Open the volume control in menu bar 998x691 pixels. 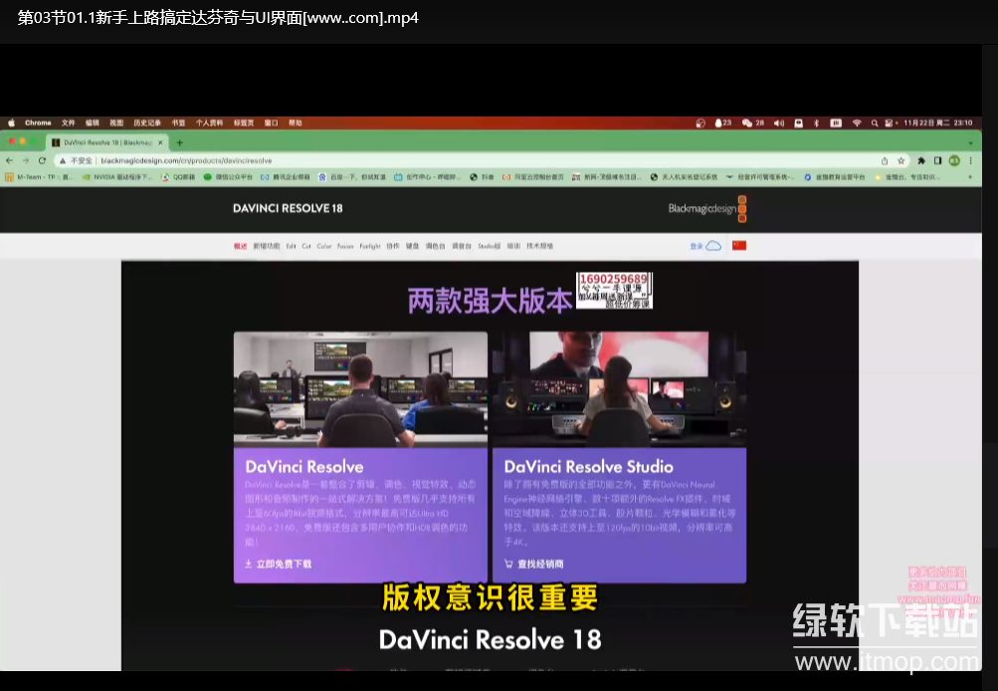[x=779, y=122]
